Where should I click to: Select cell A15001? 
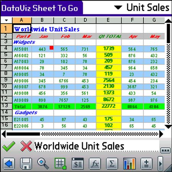click(22, 49)
